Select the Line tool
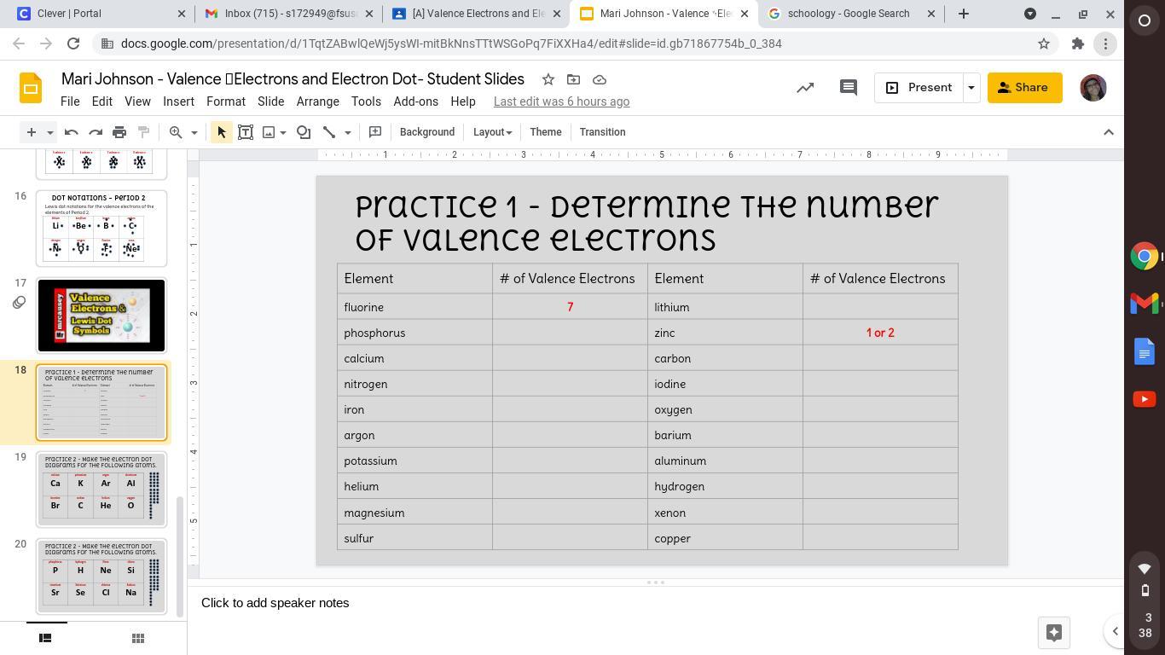This screenshot has height=655, width=1165. click(x=329, y=132)
